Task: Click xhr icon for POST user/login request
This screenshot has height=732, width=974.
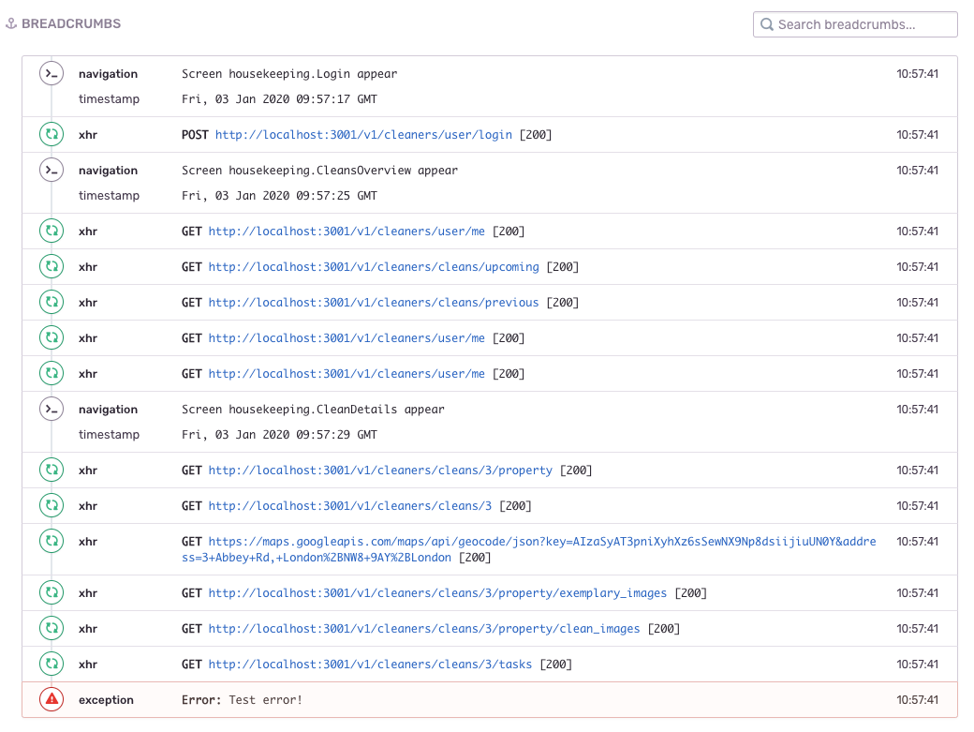Action: click(x=52, y=134)
